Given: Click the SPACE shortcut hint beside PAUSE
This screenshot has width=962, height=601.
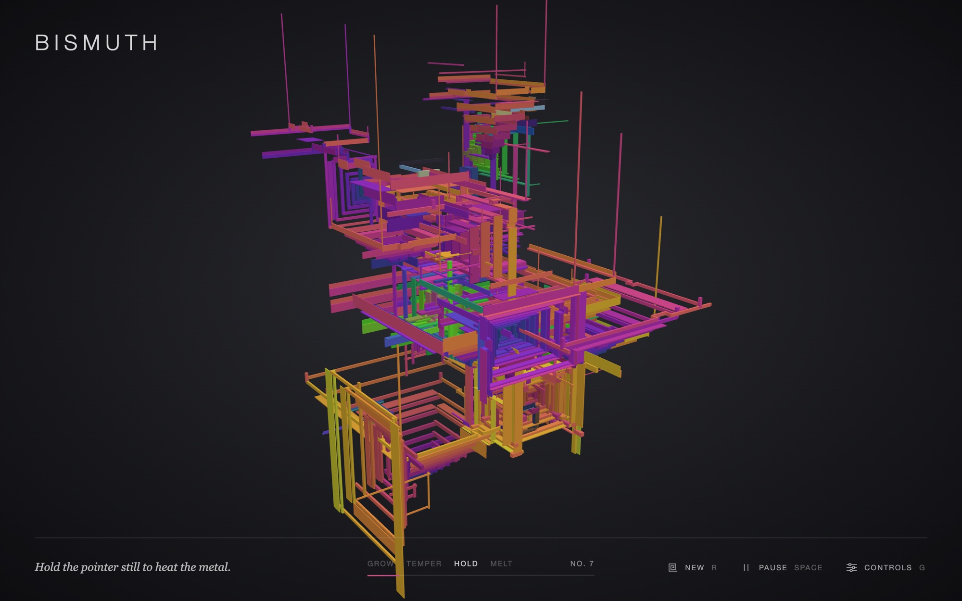Looking at the screenshot, I should 808,567.
